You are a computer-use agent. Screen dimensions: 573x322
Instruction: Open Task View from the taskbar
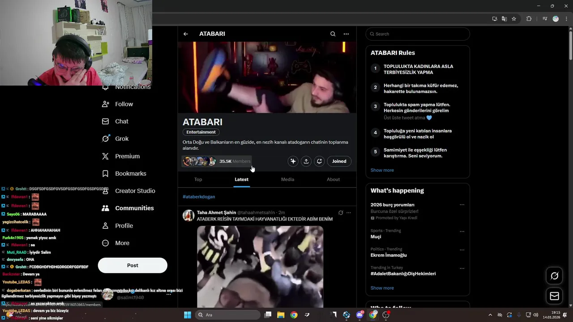click(x=268, y=315)
